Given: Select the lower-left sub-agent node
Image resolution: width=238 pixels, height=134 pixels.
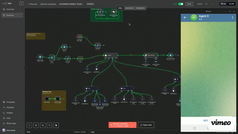Looking at the screenshot, I should tap(91, 88).
